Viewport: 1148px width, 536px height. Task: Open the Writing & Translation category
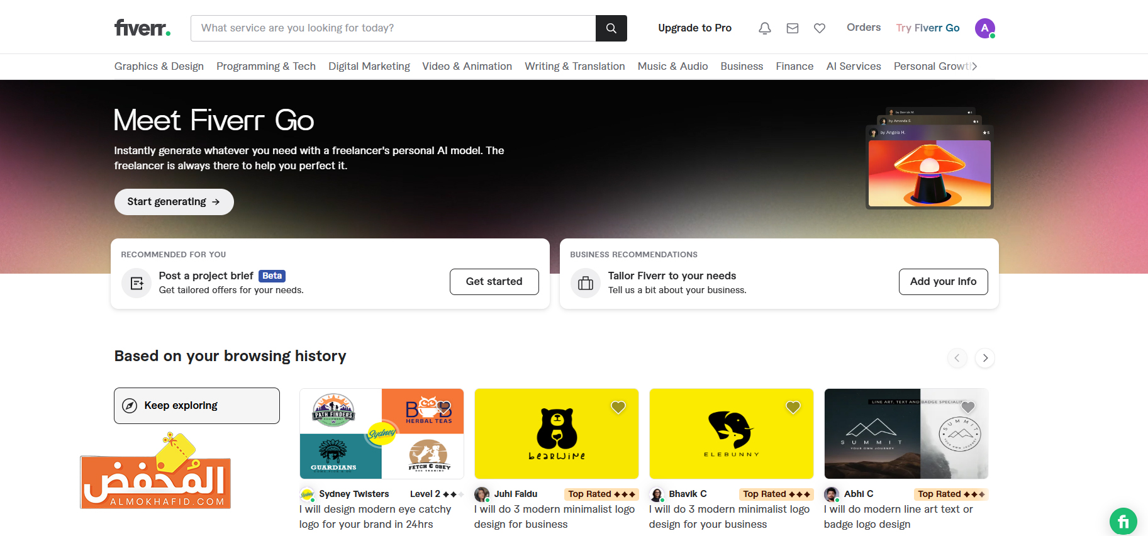tap(575, 66)
